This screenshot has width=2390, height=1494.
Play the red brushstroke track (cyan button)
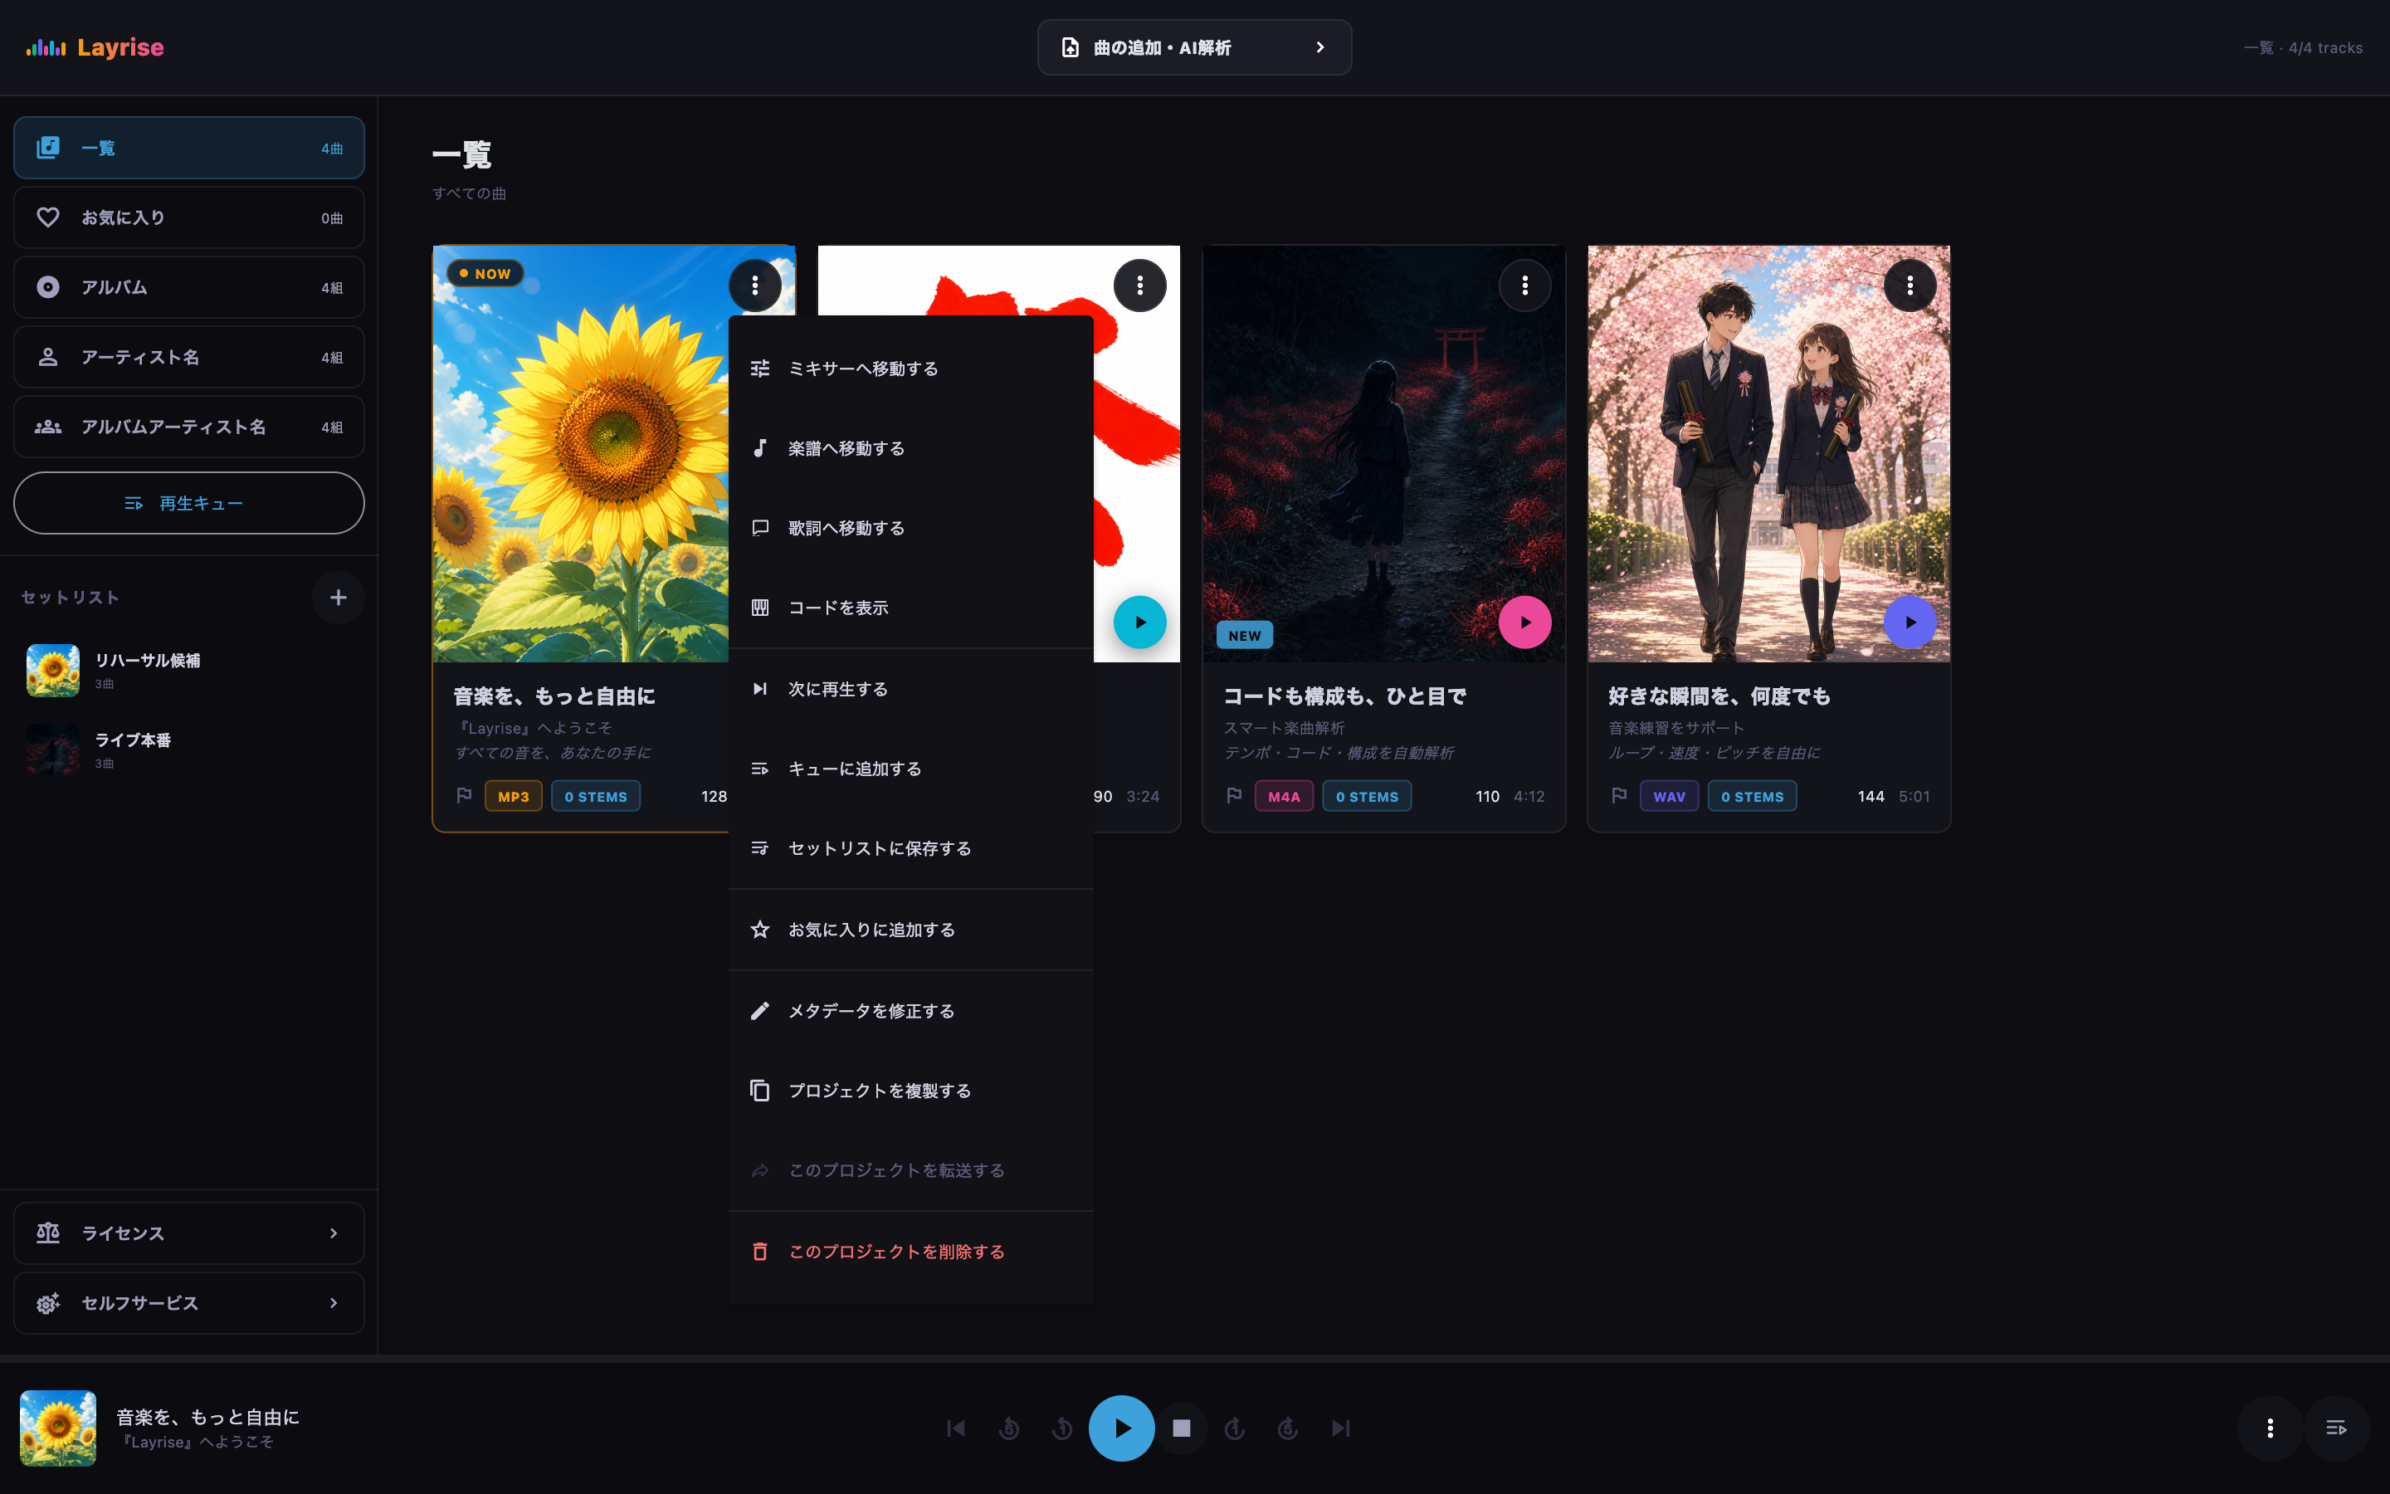(1139, 622)
